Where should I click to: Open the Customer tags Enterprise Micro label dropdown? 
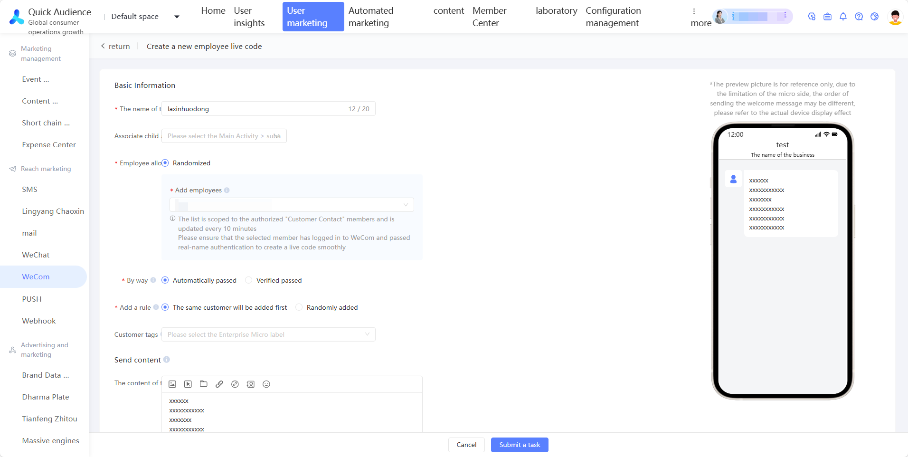click(x=268, y=334)
